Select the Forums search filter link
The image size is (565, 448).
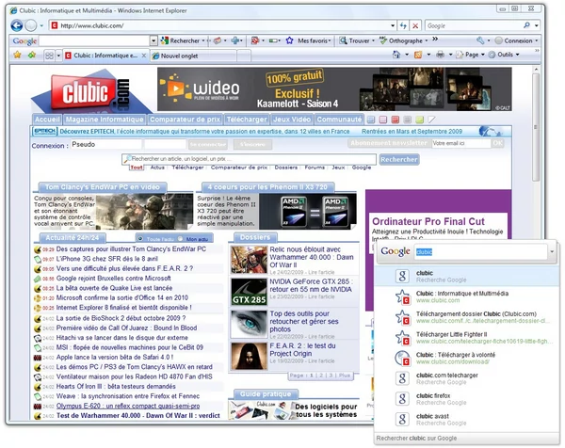click(x=315, y=168)
